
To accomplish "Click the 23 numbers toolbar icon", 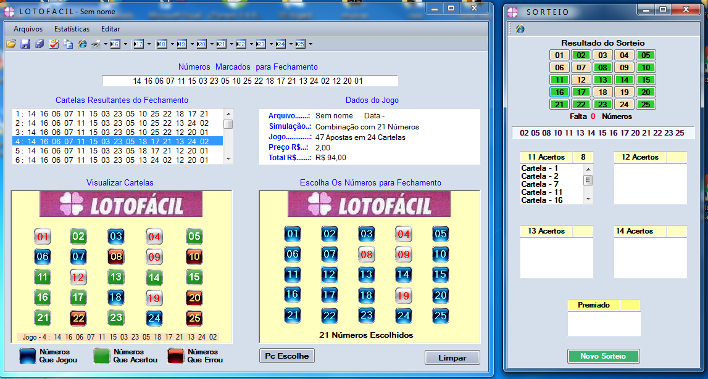I will coord(260,44).
